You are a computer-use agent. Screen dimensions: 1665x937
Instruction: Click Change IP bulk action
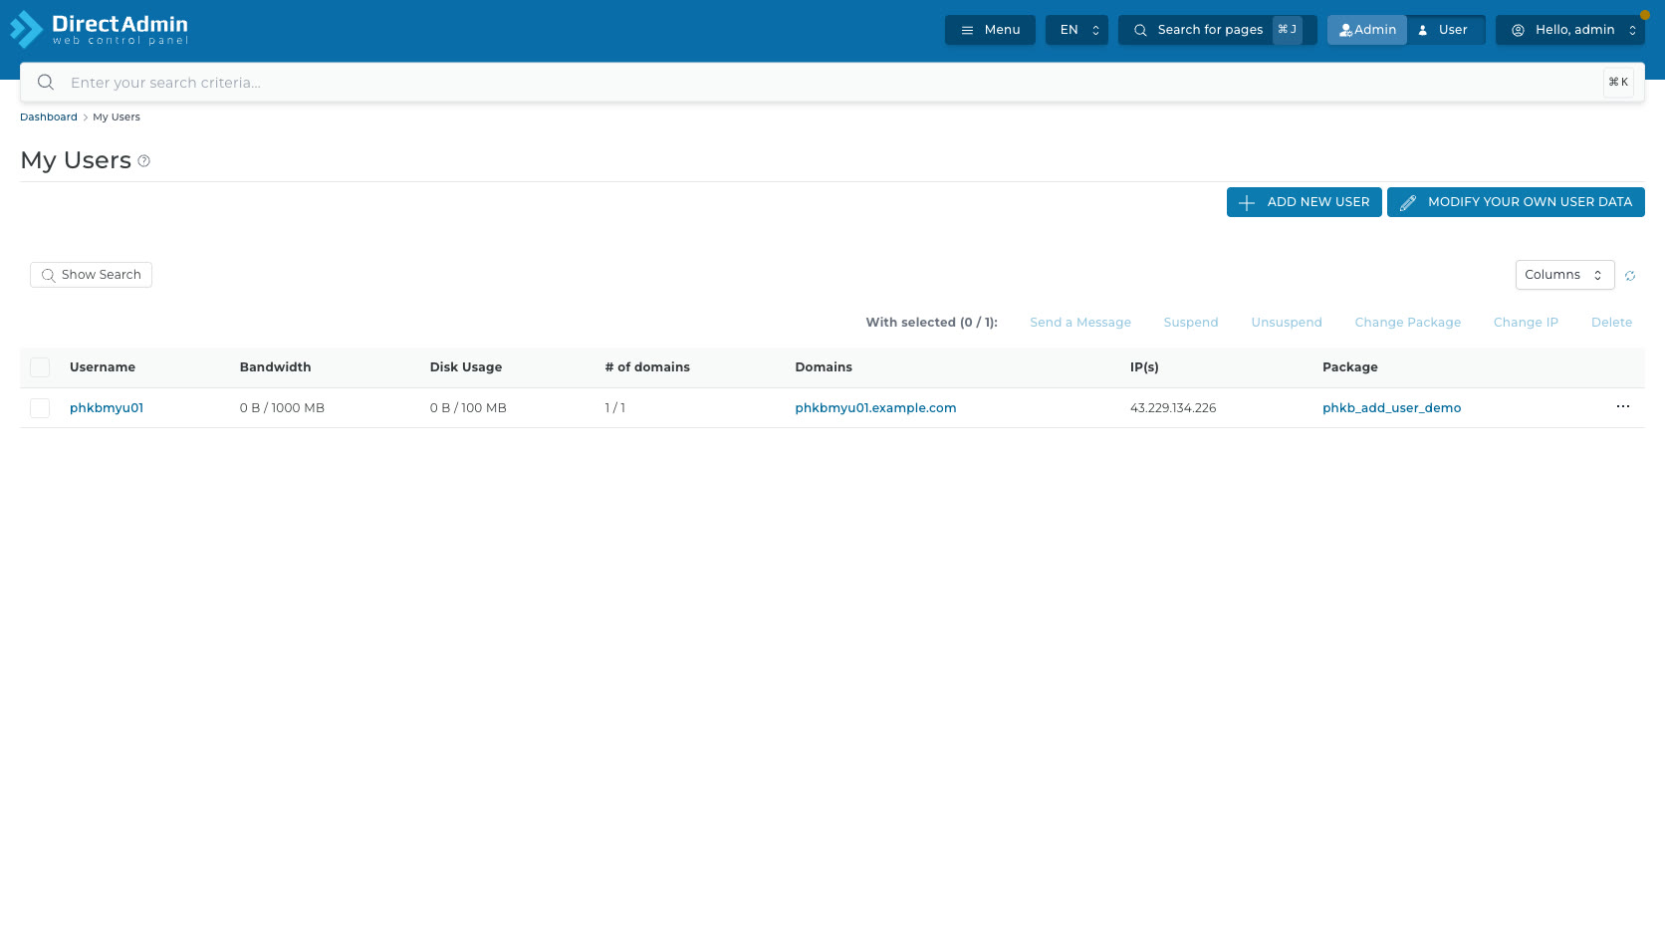tap(1526, 323)
